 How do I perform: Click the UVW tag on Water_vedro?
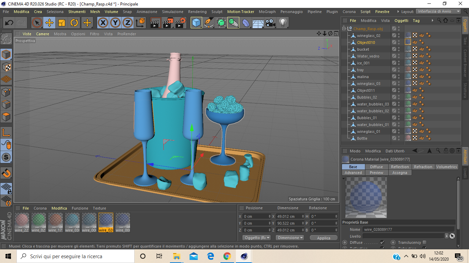coord(415,56)
